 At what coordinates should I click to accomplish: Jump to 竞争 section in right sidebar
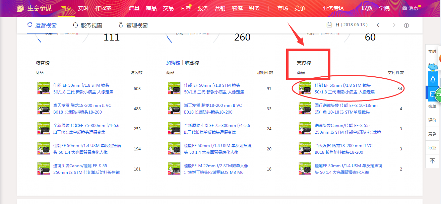point(432,134)
